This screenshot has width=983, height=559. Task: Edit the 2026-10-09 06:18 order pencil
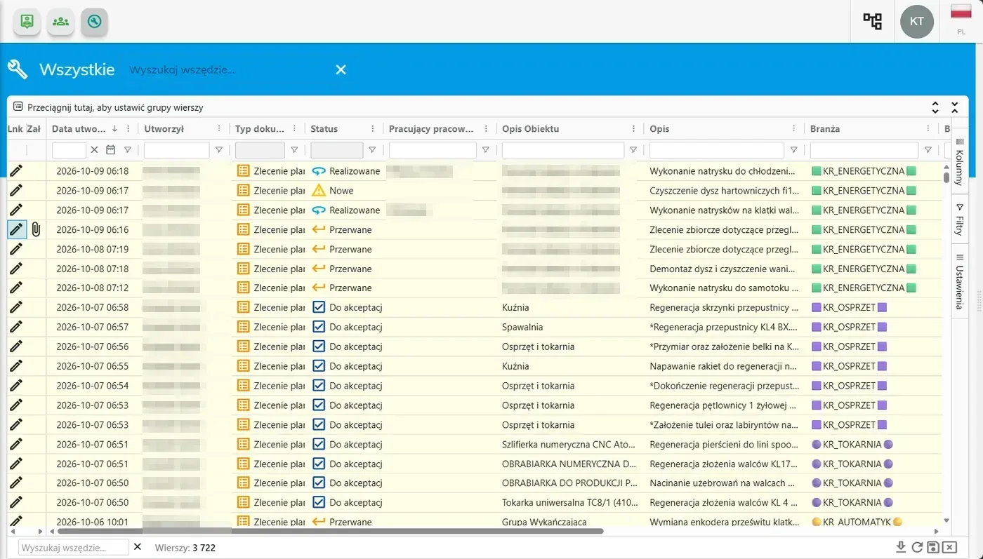pyautogui.click(x=16, y=170)
